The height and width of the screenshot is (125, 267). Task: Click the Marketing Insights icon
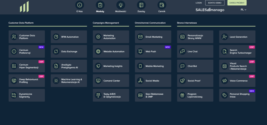coord(98,66)
